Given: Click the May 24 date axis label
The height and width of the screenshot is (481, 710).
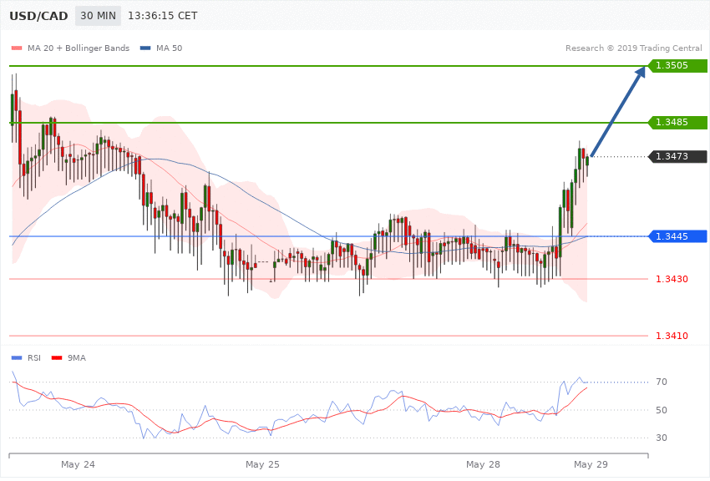Looking at the screenshot, I should coord(78,464).
